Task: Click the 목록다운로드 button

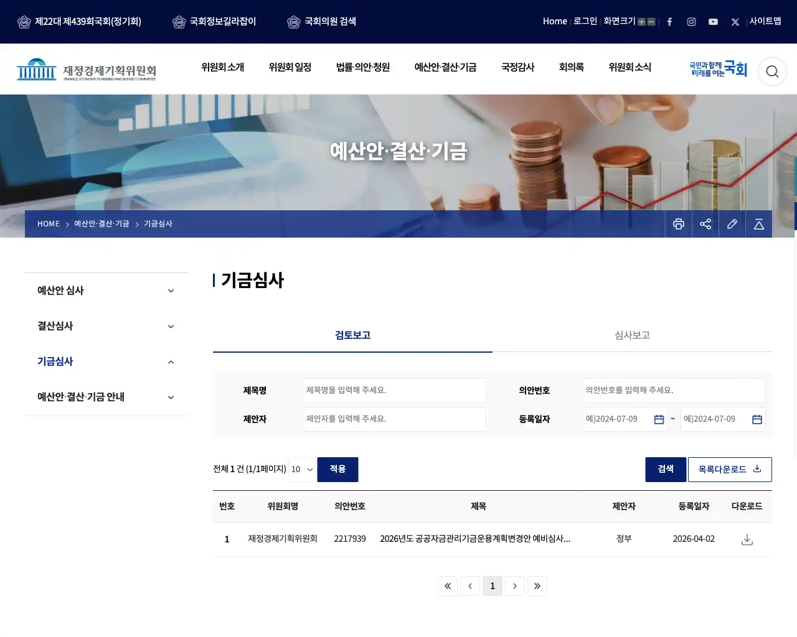Action: (730, 470)
